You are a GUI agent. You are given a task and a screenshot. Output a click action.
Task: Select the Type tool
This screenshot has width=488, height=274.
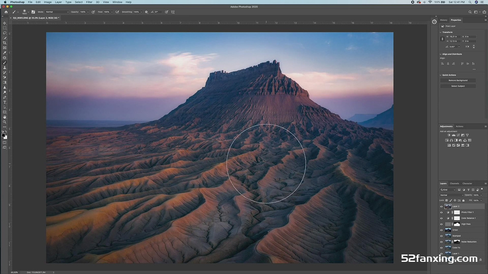tap(5, 102)
